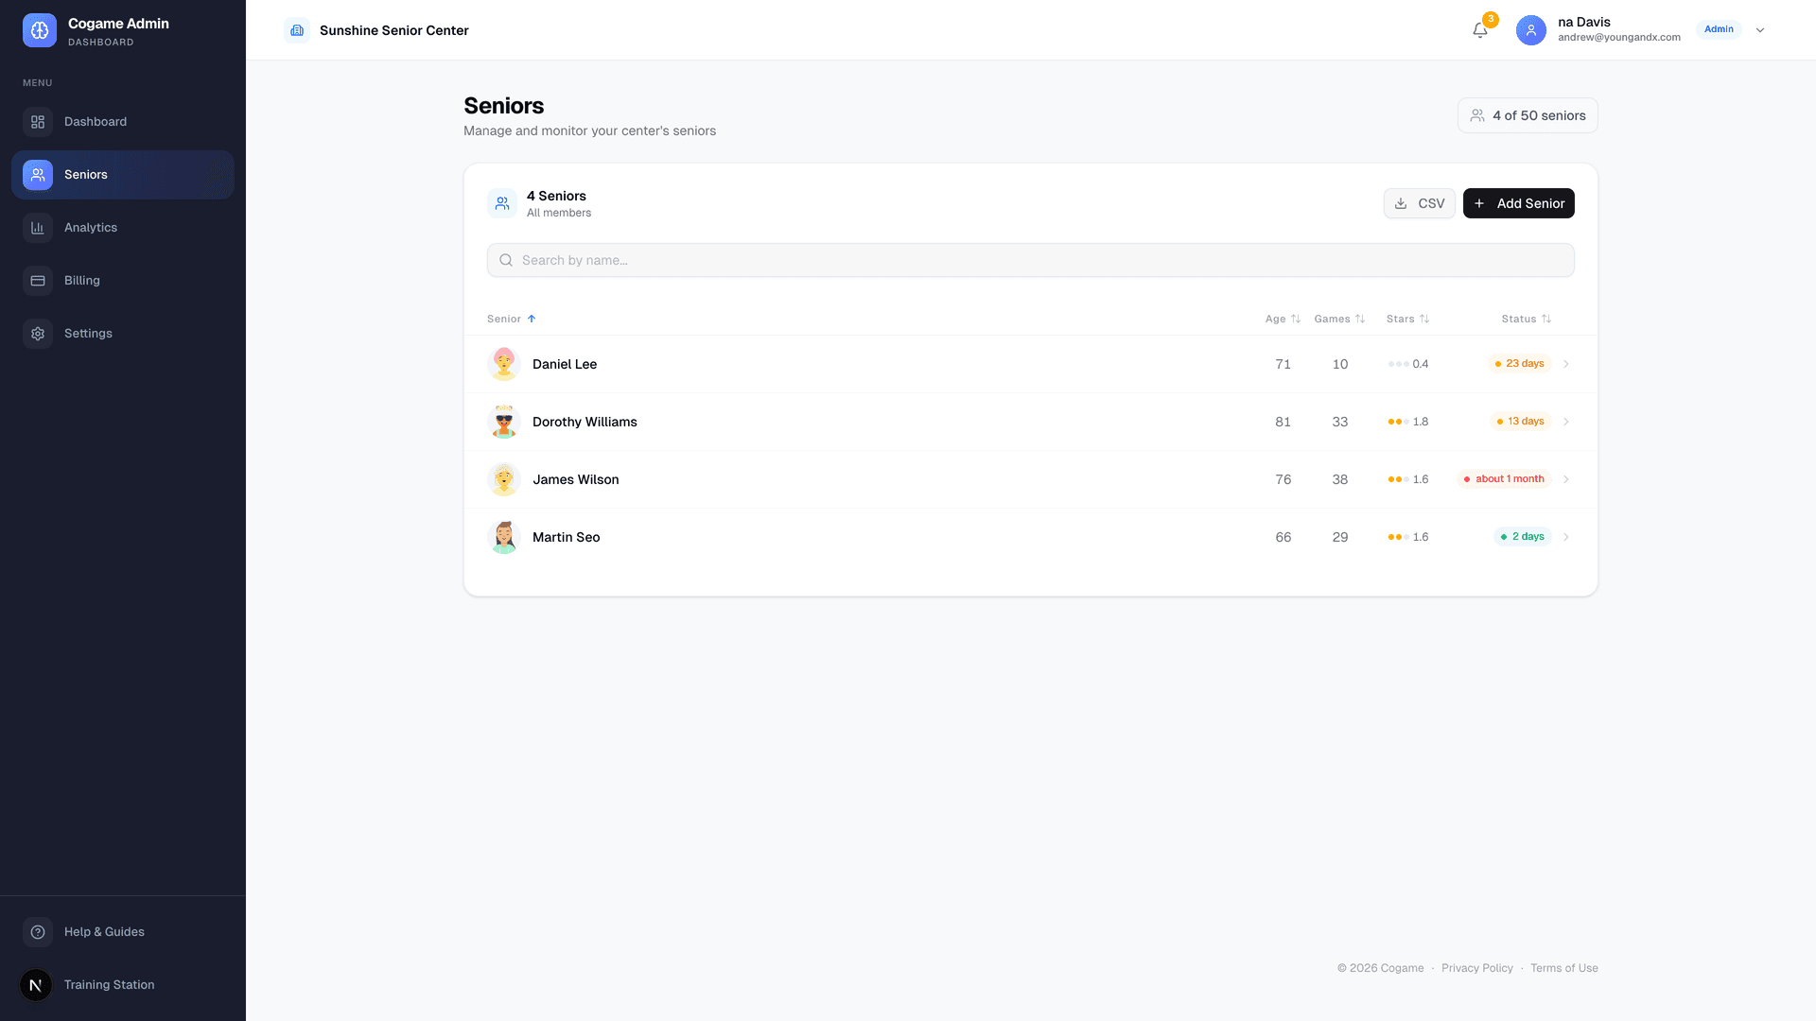Expand Martin Seo's row details
The height and width of the screenshot is (1021, 1816).
click(1566, 536)
